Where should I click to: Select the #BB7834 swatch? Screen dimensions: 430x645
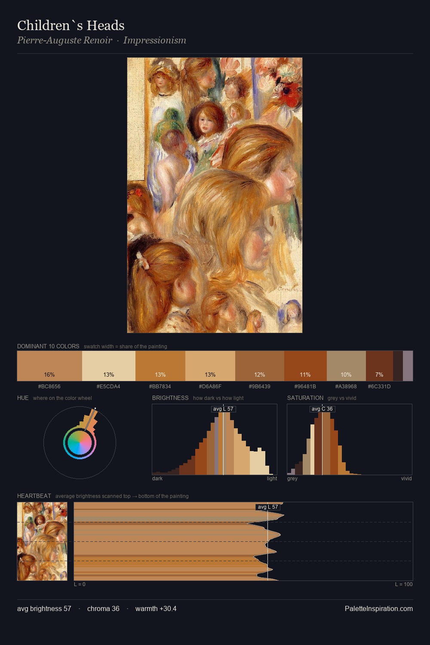(x=160, y=366)
